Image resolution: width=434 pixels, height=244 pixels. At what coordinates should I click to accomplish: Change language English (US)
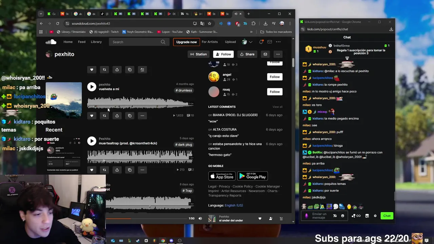click(234, 205)
